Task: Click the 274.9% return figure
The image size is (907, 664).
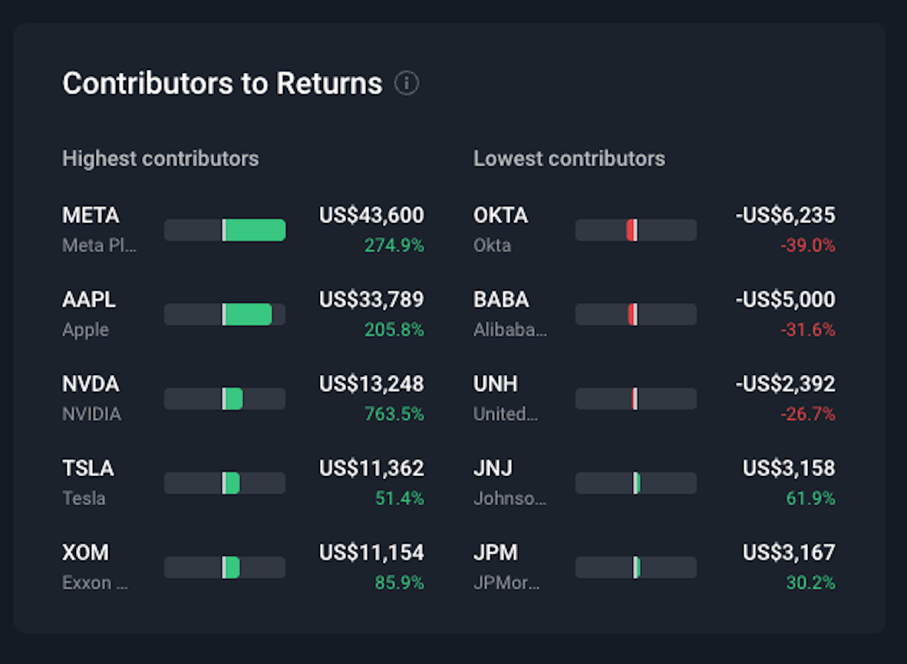Action: (x=394, y=245)
